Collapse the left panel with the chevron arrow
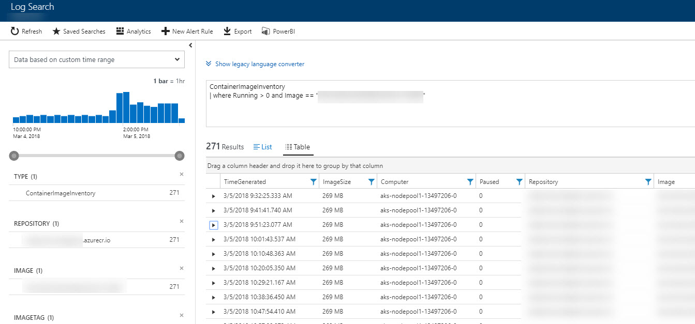This screenshot has width=695, height=324. (x=190, y=45)
